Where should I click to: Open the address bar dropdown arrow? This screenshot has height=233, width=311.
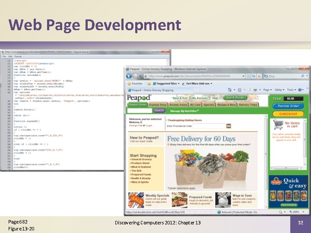click(x=243, y=76)
